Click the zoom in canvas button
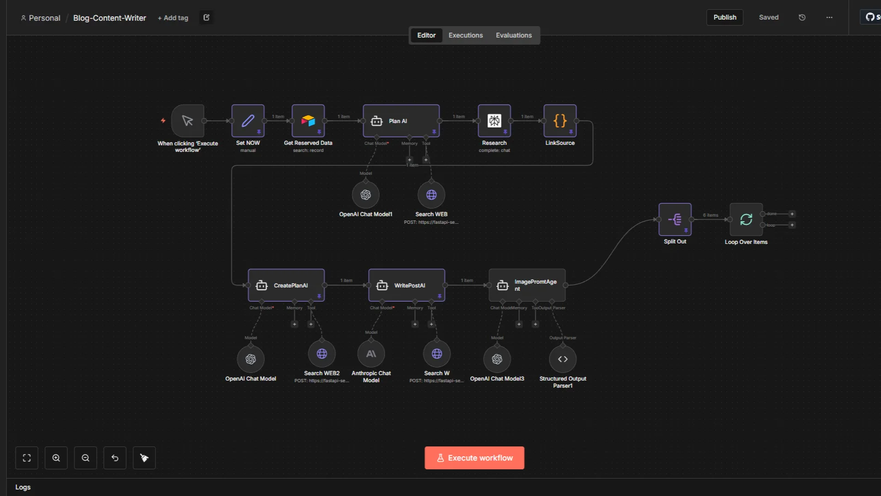This screenshot has height=496, width=881. coord(56,458)
